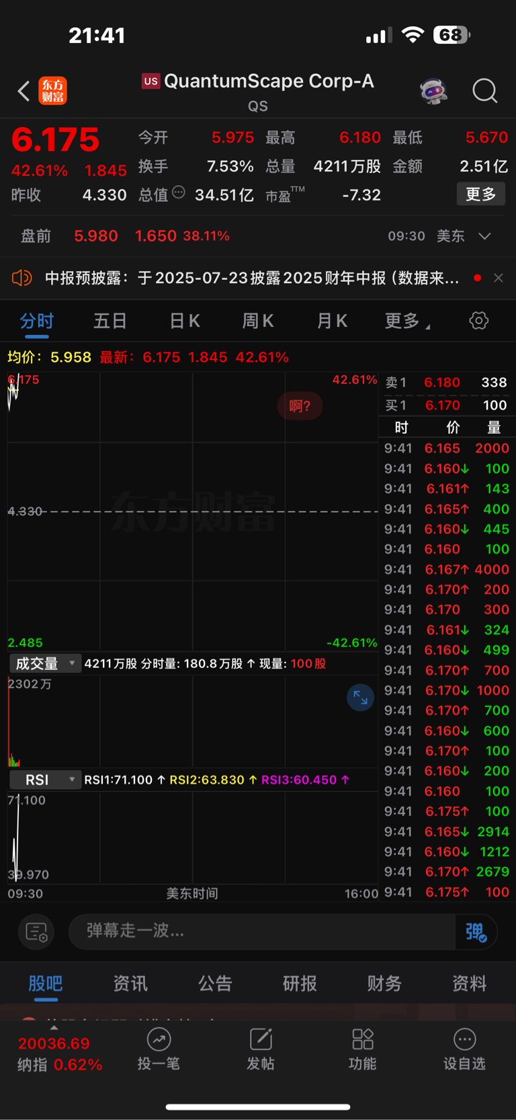Tap the trade row with volume 2914
This screenshot has height=1120, width=516.
point(446,832)
